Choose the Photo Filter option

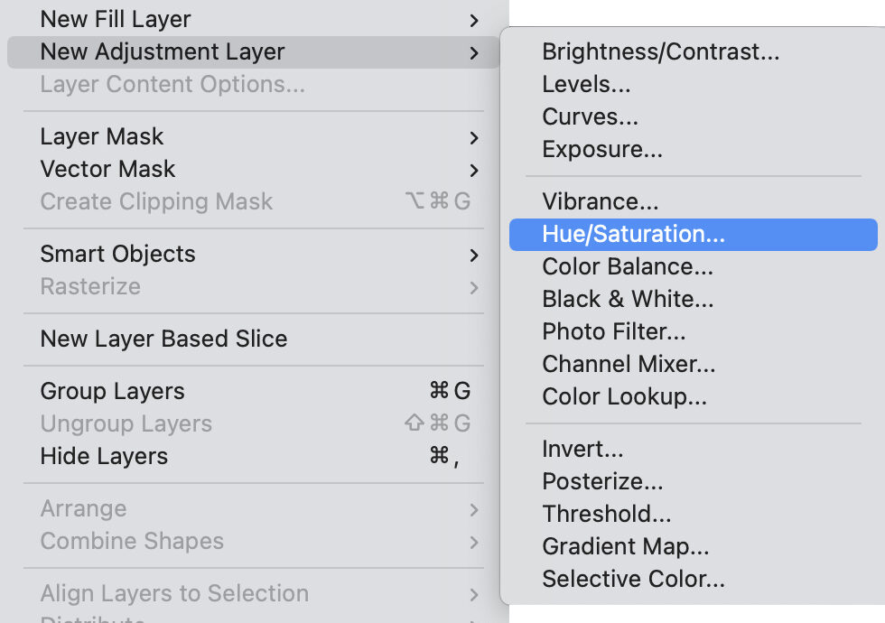tap(613, 332)
